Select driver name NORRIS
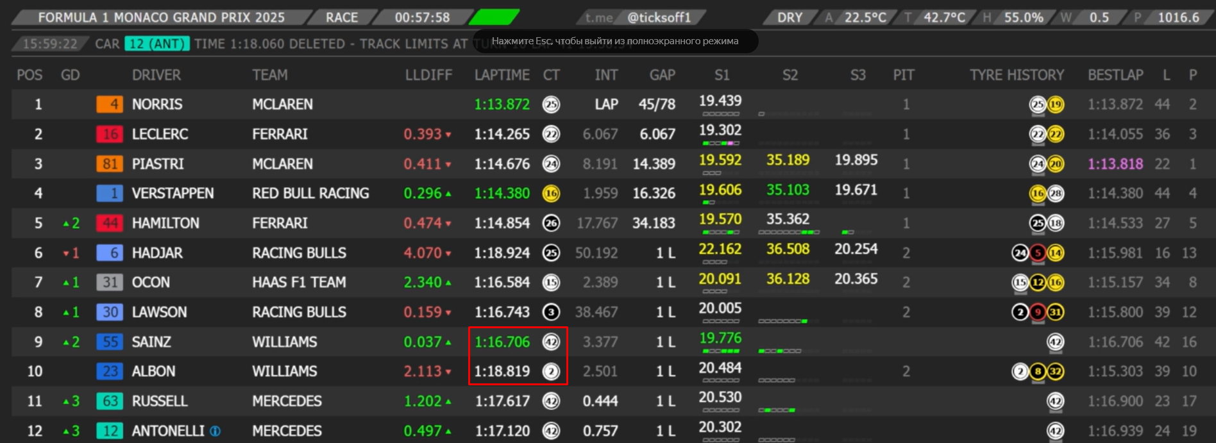 point(157,104)
